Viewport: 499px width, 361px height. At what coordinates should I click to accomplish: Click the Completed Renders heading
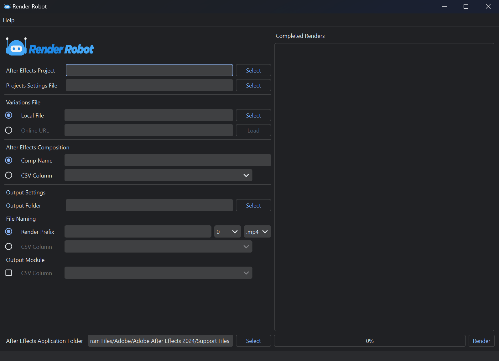click(300, 36)
